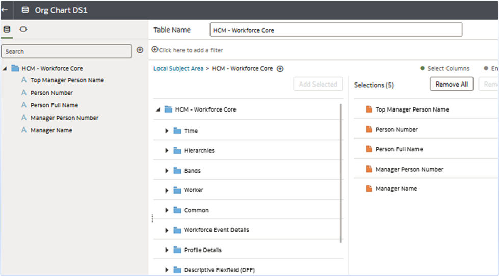Image resolution: width=499 pixels, height=276 pixels.
Task: Click the plus icon beside the Search box
Action: [x=140, y=50]
